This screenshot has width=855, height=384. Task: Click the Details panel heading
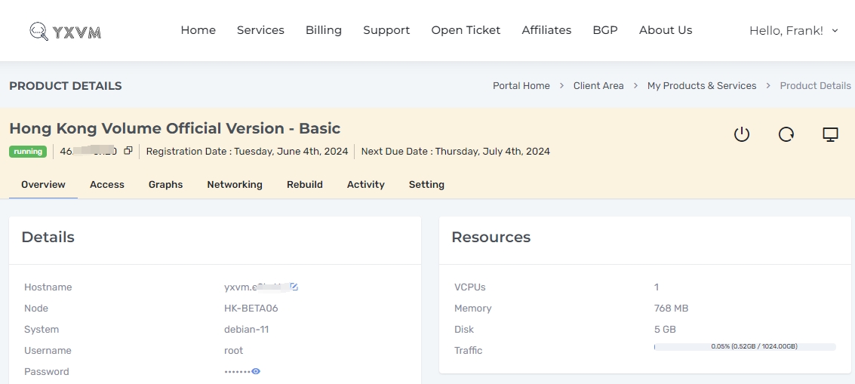click(48, 238)
